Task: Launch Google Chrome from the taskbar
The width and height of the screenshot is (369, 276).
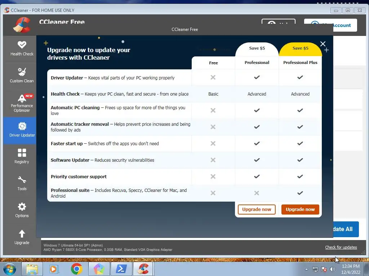Action: 76,269
